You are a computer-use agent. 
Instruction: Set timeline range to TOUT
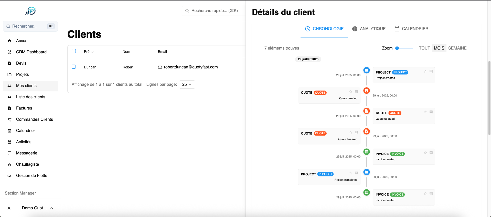point(424,48)
